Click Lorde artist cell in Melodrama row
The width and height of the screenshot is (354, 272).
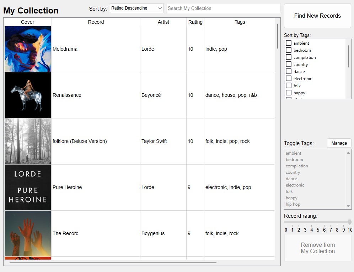click(x=163, y=49)
